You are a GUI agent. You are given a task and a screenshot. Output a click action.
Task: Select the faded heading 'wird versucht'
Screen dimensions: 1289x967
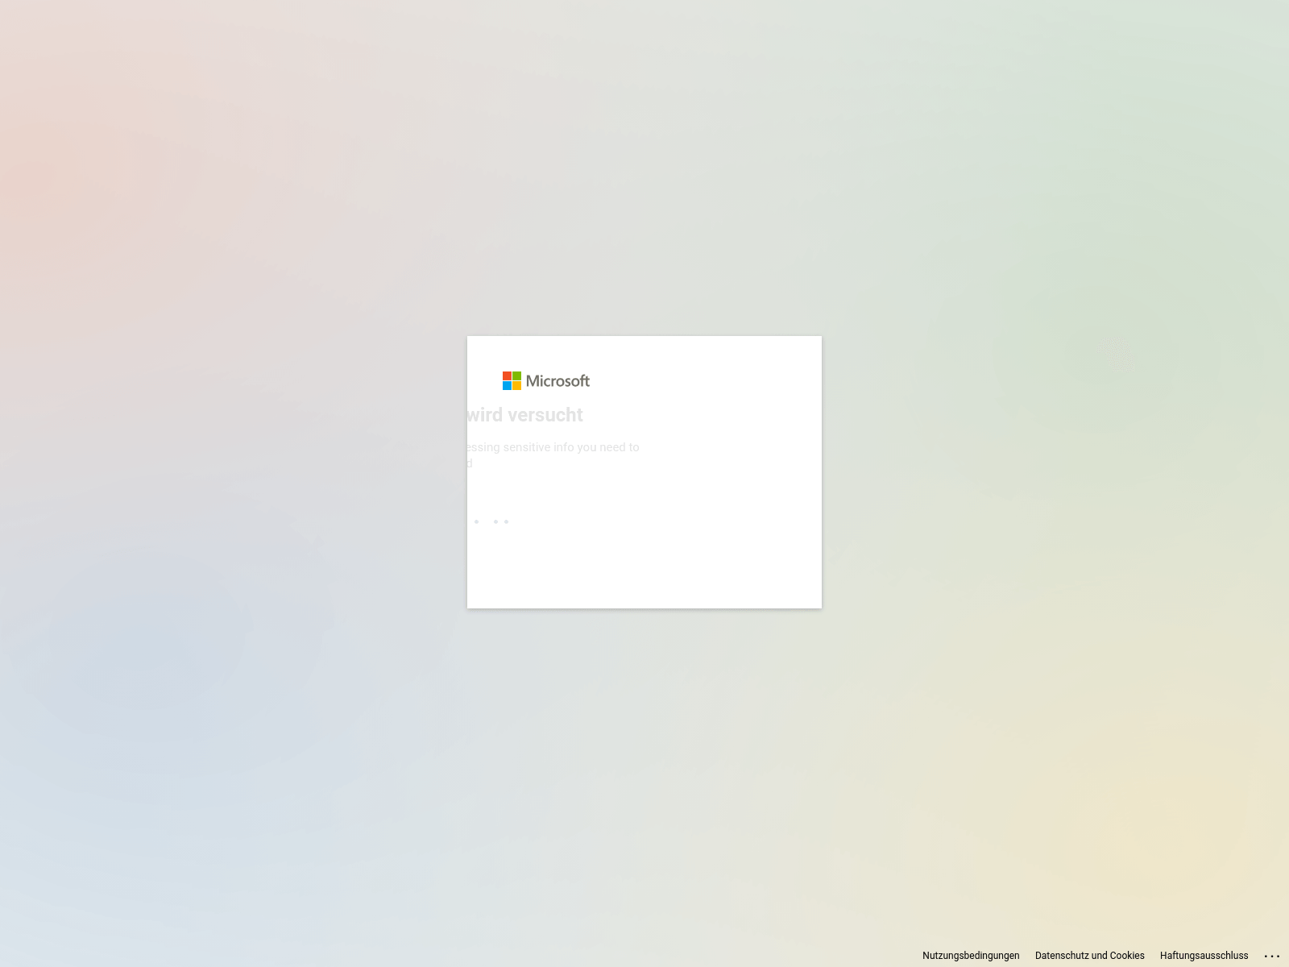coord(524,415)
